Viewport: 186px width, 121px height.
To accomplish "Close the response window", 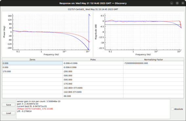I will [183, 3].
